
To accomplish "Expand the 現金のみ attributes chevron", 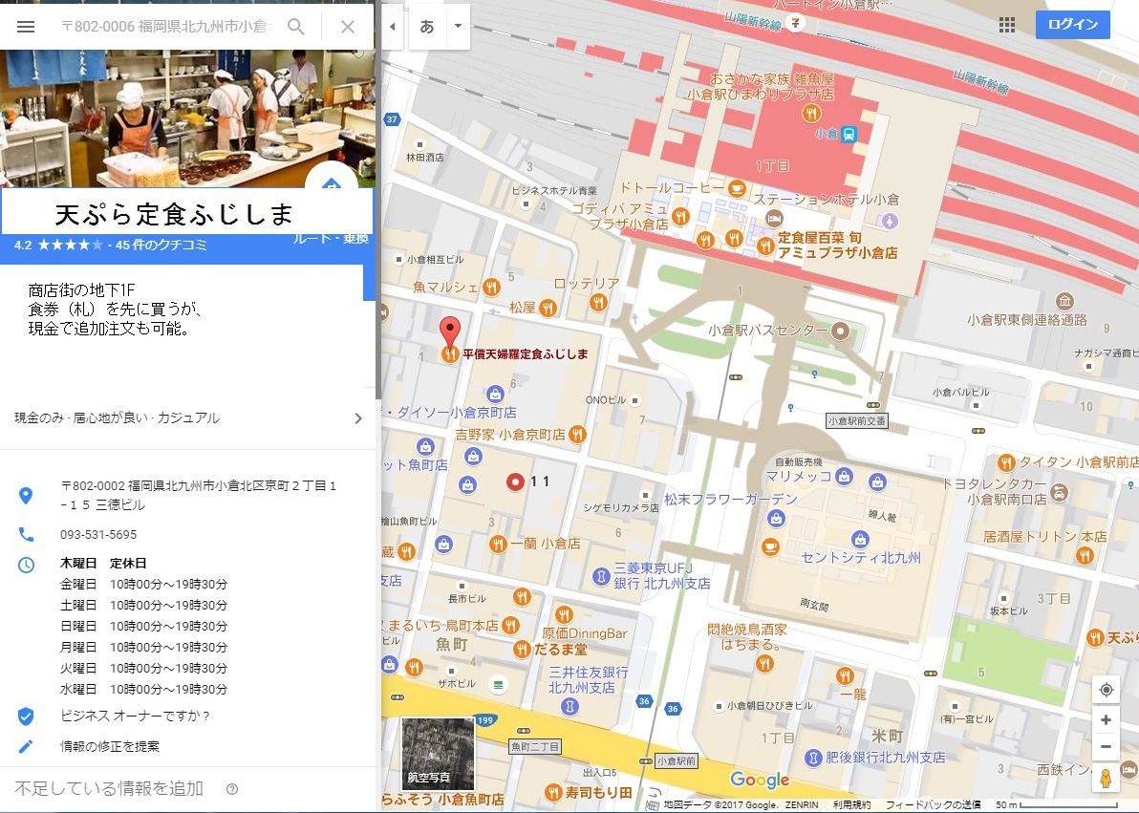I will tap(358, 418).
